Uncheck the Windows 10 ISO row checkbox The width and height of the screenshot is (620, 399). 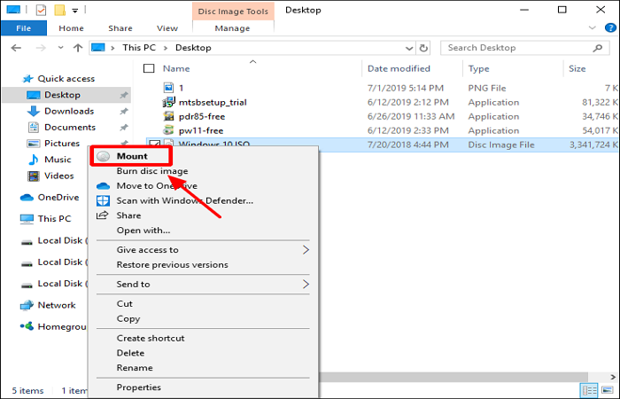[x=155, y=143]
